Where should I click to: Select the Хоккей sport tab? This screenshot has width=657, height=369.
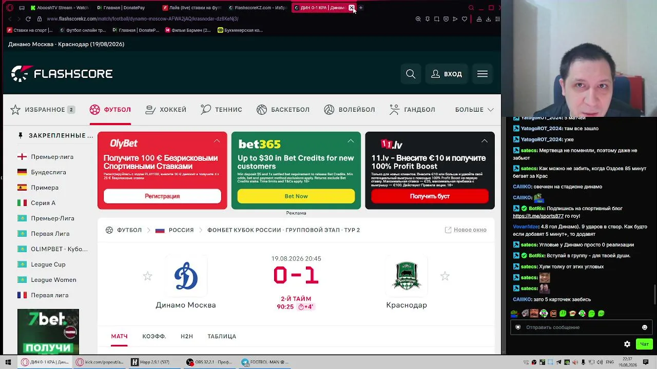click(x=166, y=110)
